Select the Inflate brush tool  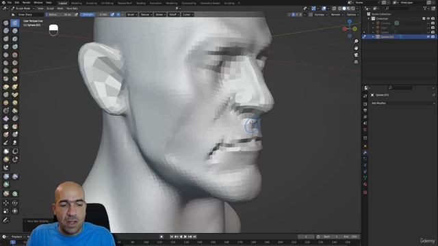[x=6, y=47]
